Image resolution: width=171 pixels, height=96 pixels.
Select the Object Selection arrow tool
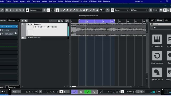(57, 10)
